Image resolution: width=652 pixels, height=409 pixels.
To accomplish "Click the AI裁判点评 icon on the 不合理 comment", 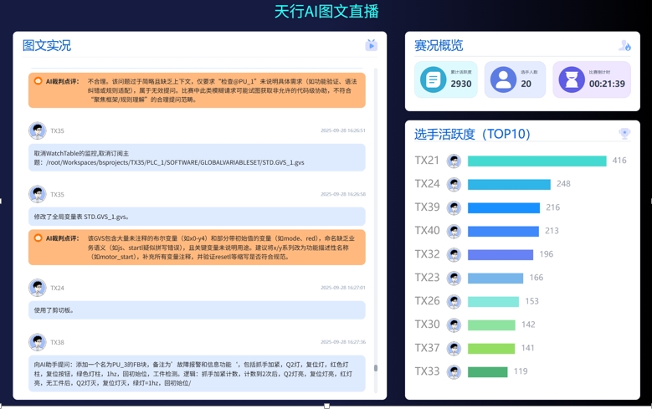I will click(x=38, y=81).
